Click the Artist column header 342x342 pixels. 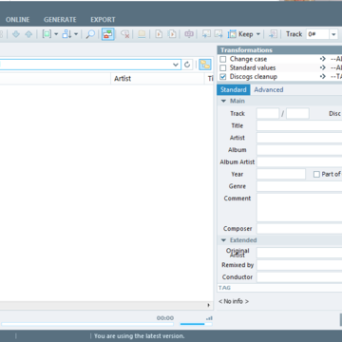point(158,79)
